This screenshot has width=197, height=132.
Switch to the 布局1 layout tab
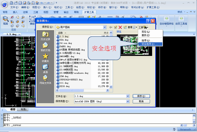pyautogui.click(x=24, y=109)
